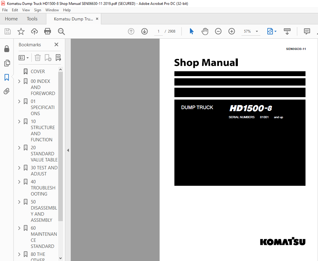318x261 pixels.
Task: Open fit page options dropdown arrow
Action: [x=275, y=31]
